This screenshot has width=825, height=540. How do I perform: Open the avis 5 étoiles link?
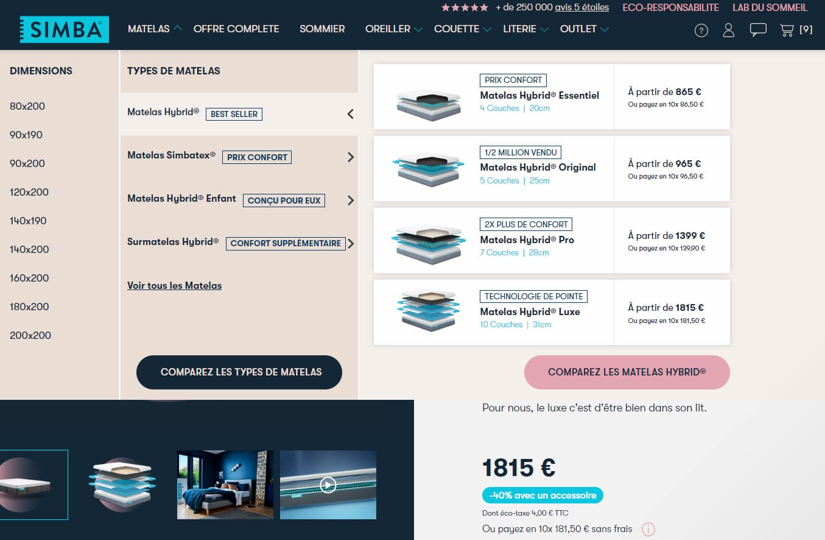click(580, 7)
